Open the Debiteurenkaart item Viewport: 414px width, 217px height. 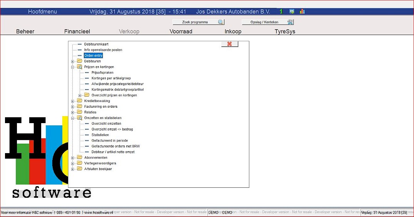coord(96,44)
